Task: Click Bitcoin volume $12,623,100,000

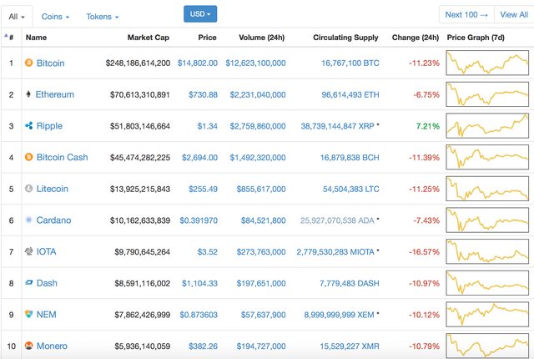Action: click(x=255, y=63)
